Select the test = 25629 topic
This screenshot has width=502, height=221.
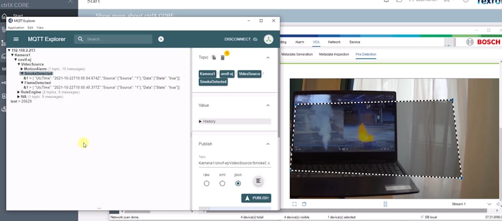point(21,101)
